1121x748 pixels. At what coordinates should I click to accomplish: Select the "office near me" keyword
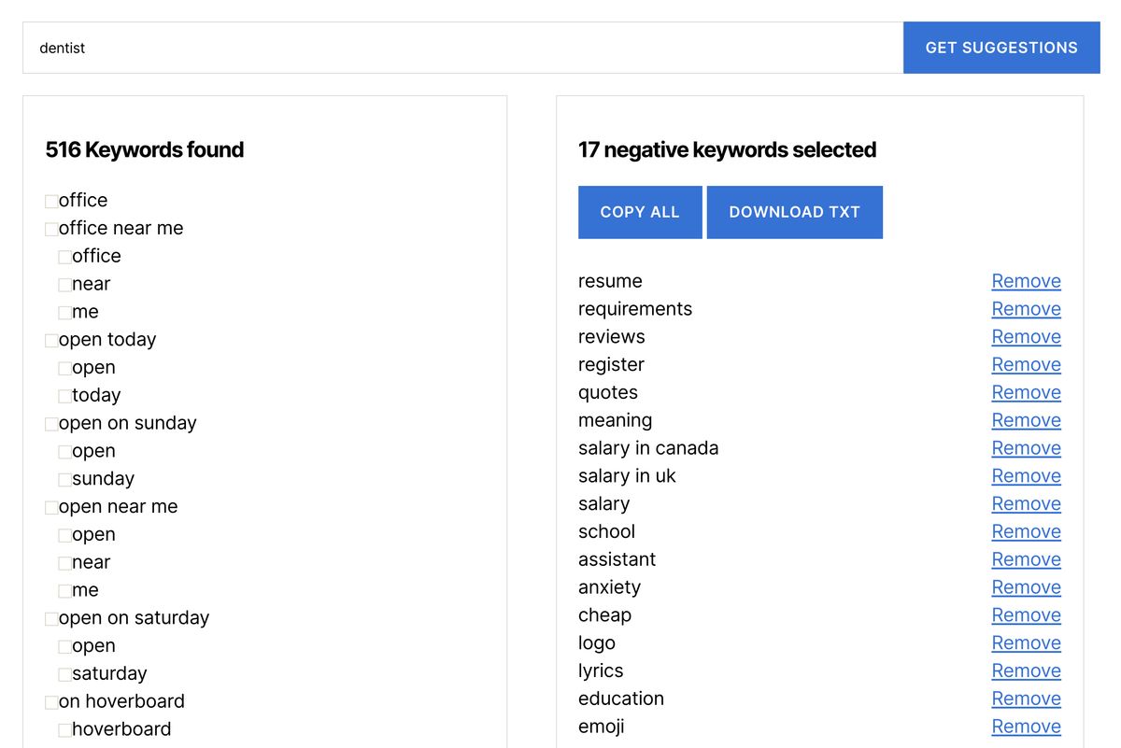[50, 228]
